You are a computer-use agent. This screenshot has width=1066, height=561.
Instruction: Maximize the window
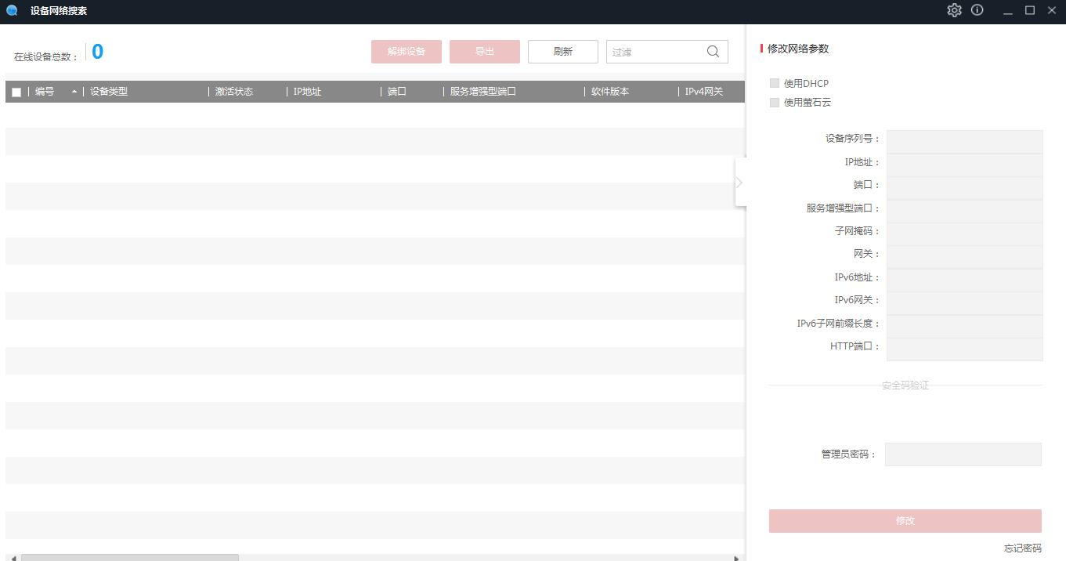point(1030,10)
